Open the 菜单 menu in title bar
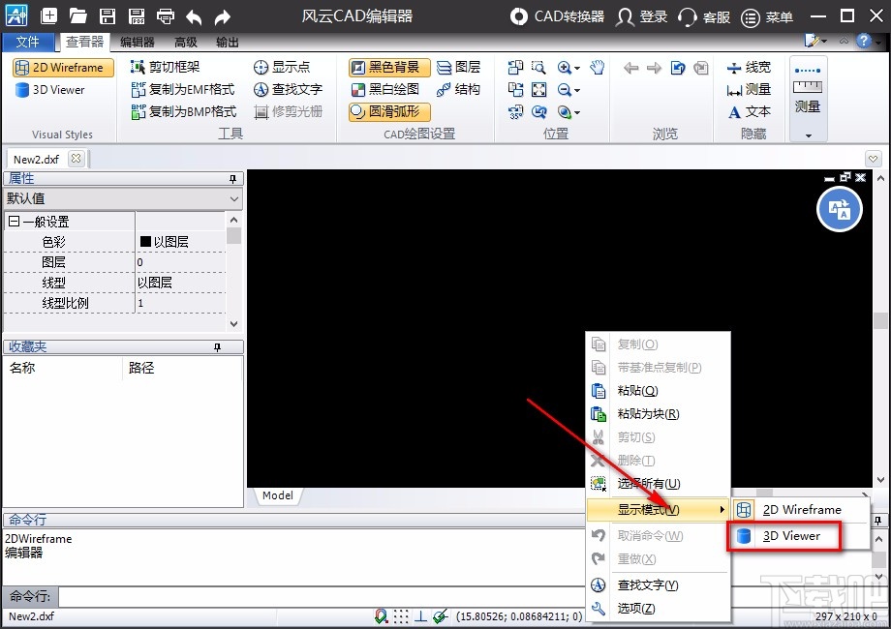Viewport: 891px width, 629px height. (767, 17)
